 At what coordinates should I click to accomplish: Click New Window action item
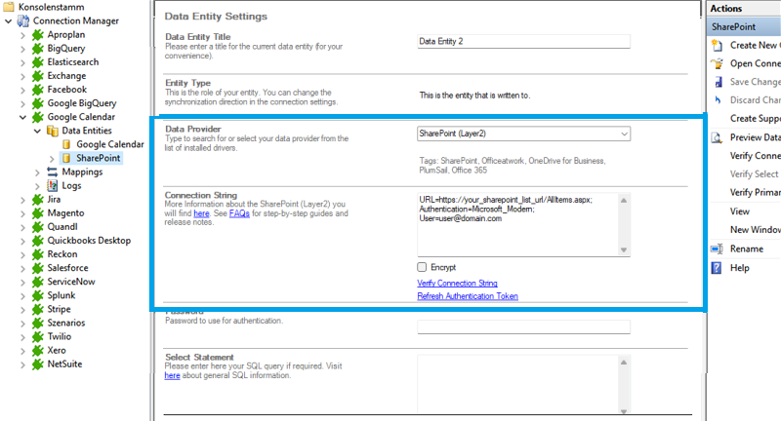[755, 230]
